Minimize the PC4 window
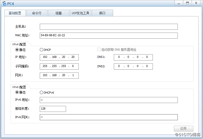The height and width of the screenshot is (139, 203). pos(179,3)
